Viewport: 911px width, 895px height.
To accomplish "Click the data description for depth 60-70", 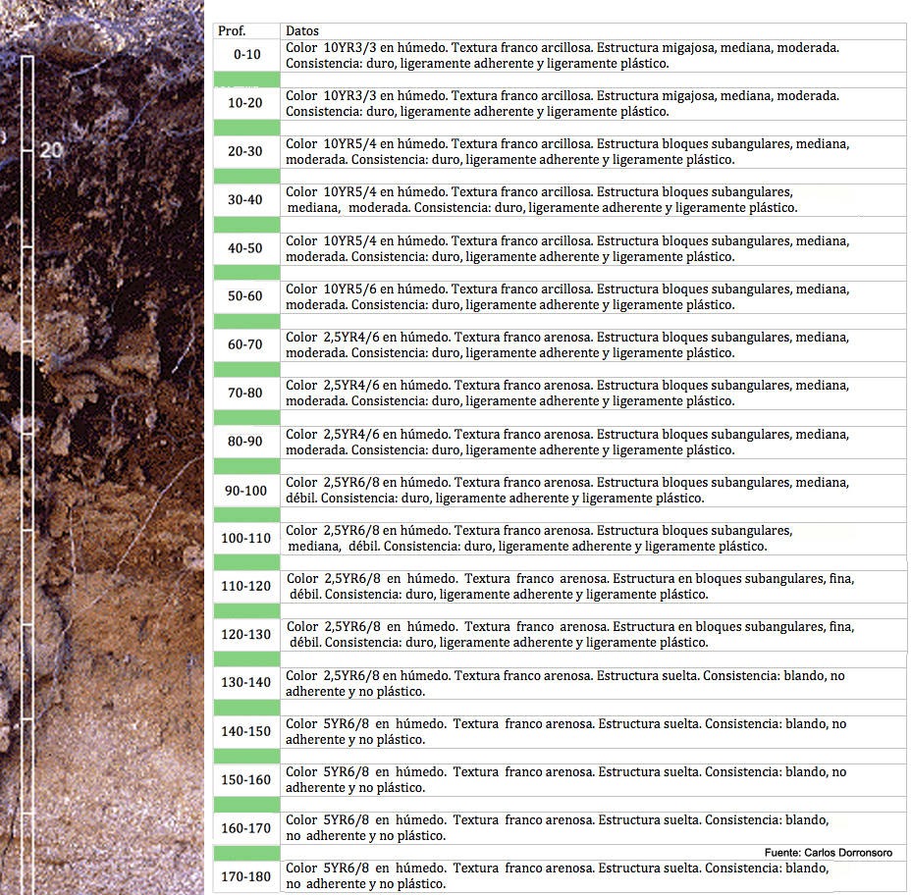I will (593, 345).
